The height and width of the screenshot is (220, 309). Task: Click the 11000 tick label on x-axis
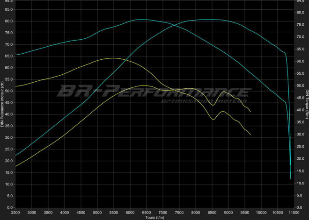point(292,213)
